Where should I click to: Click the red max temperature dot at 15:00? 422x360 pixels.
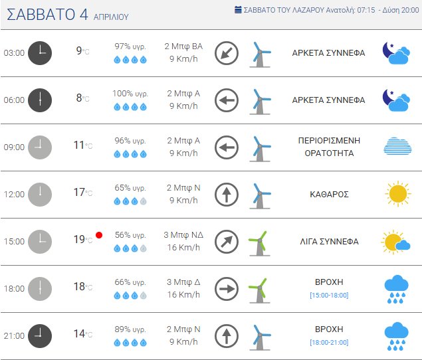click(x=99, y=234)
